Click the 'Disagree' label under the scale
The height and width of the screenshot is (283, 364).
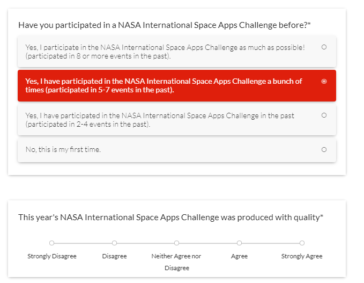pos(114,256)
